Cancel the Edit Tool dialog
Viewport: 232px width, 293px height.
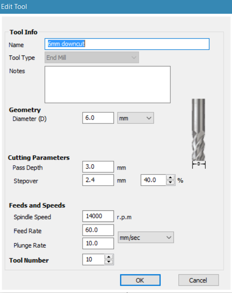198,280
